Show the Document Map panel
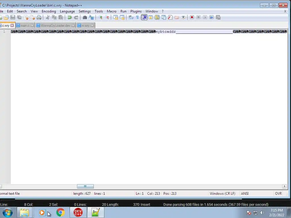 coord(157,17)
